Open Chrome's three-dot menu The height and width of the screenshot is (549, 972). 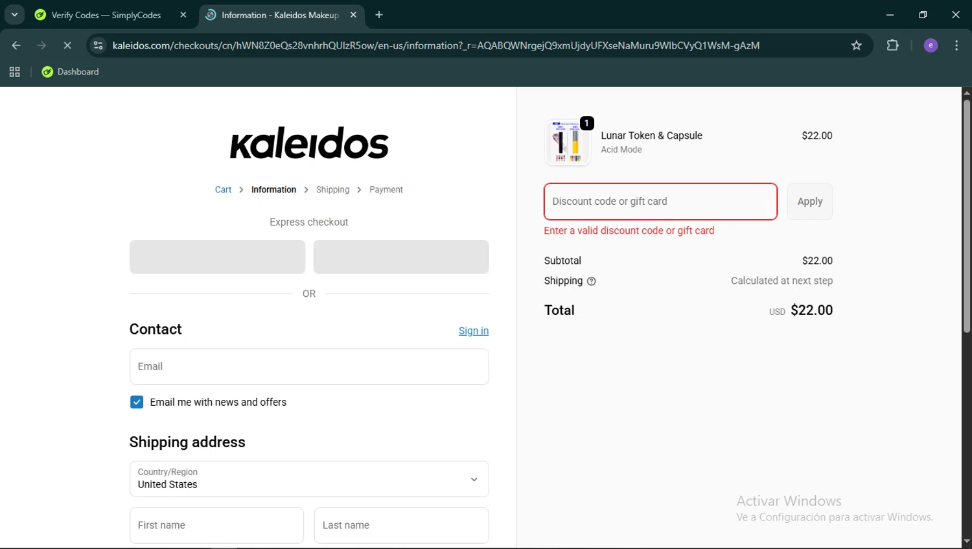click(956, 45)
